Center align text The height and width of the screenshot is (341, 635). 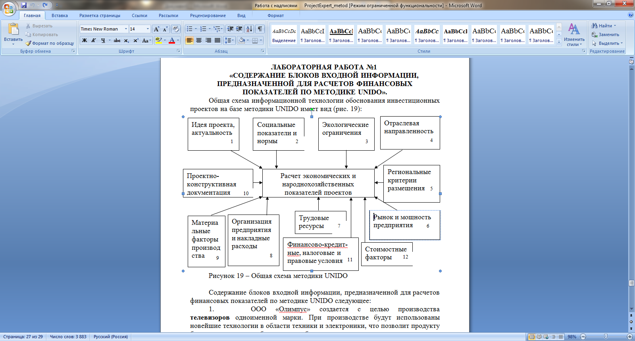[x=199, y=40]
